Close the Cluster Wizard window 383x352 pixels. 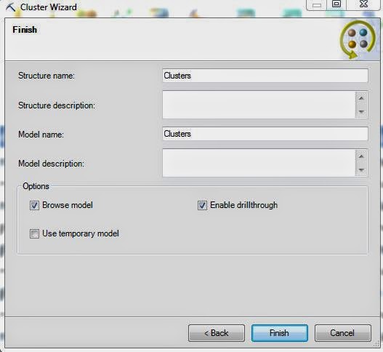click(363, 4)
